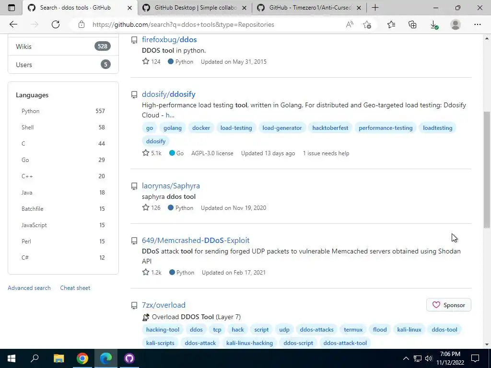This screenshot has width=491, height=368.
Task: Click the tab actions menu icon
Action: (12, 8)
